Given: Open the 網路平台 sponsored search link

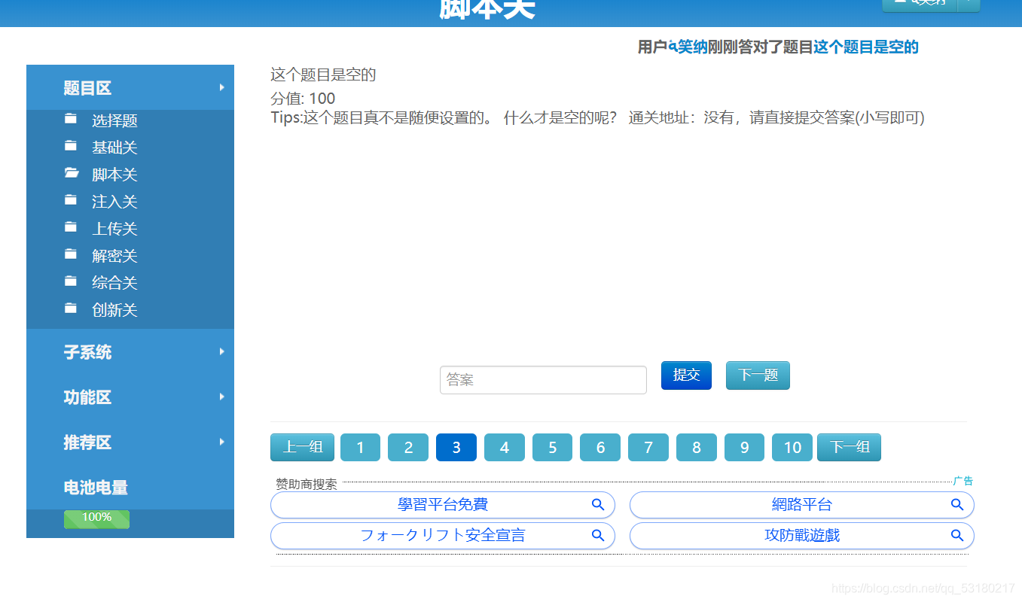Looking at the screenshot, I should 802,505.
